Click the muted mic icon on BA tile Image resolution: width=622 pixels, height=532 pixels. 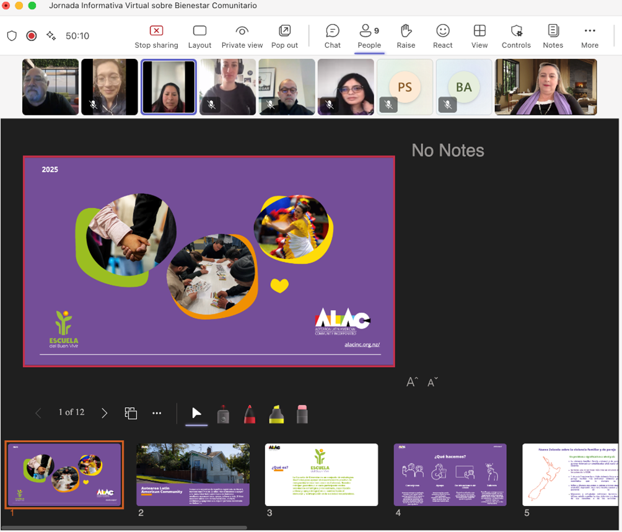(447, 104)
